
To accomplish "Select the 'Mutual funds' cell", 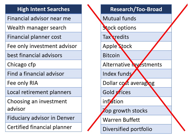I will [x=119, y=18].
